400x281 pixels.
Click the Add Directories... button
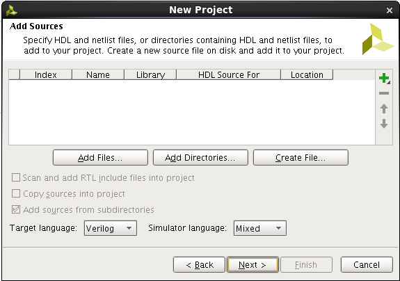(x=200, y=158)
